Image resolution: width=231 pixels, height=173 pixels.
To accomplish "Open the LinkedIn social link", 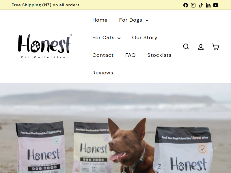I will pos(208,5).
